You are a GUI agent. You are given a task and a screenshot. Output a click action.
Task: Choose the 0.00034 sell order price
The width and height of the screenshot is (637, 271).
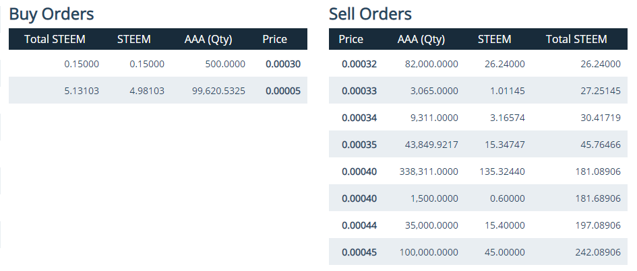coord(359,118)
